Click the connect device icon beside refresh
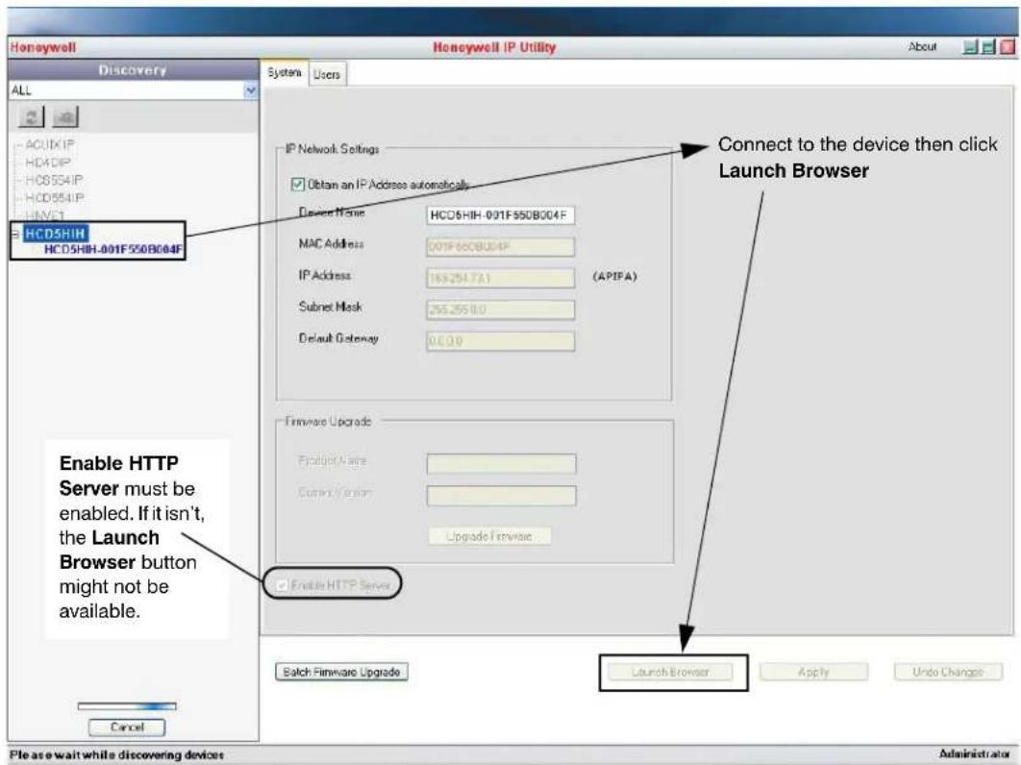The height and width of the screenshot is (765, 1021). (65, 117)
